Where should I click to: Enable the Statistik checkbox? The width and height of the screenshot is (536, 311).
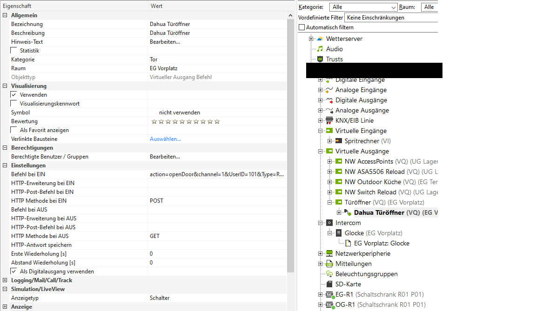[14, 51]
